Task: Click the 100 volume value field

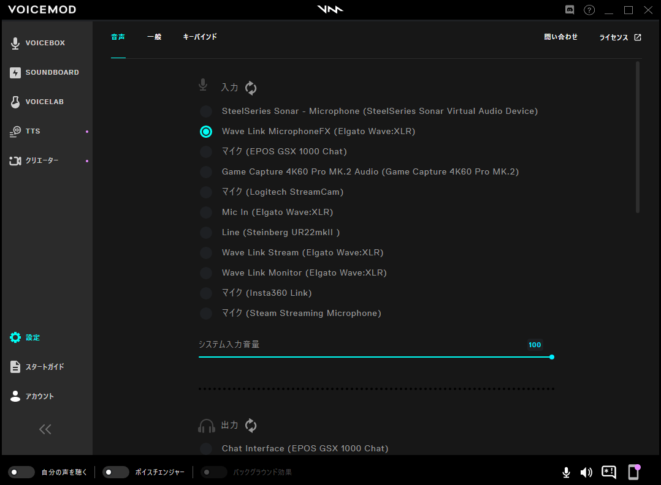Action: (x=535, y=345)
